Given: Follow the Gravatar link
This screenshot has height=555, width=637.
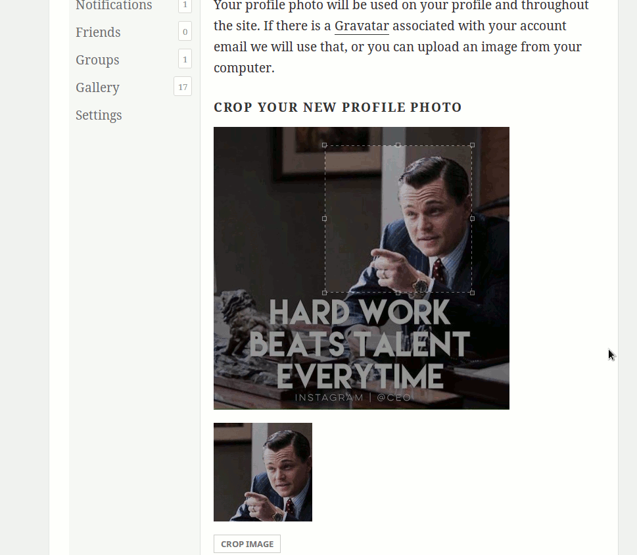Looking at the screenshot, I should 362,26.
